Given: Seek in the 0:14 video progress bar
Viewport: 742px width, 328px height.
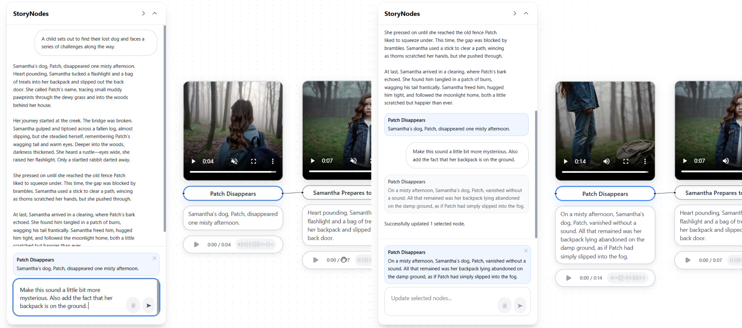Looking at the screenshot, I should [x=605, y=172].
